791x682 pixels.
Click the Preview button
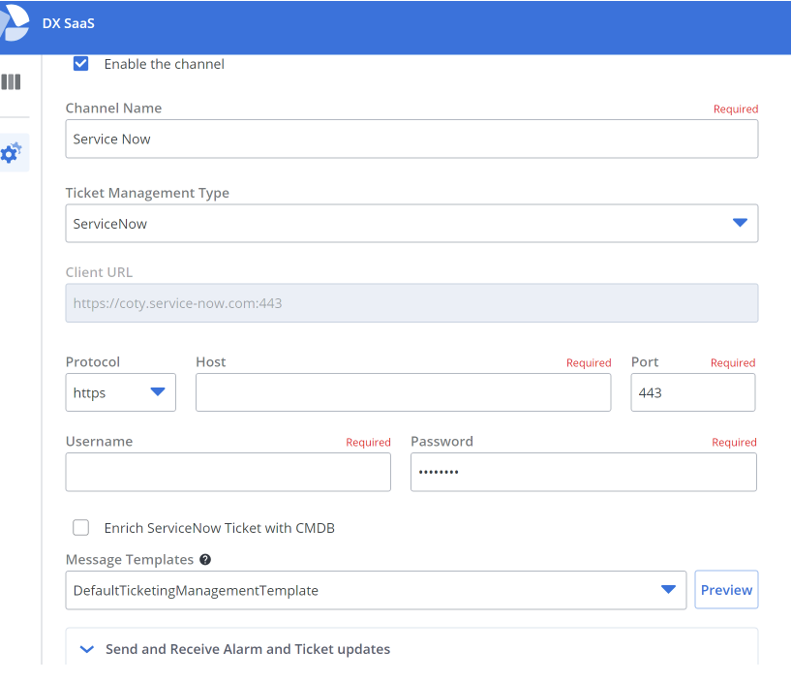pos(726,590)
